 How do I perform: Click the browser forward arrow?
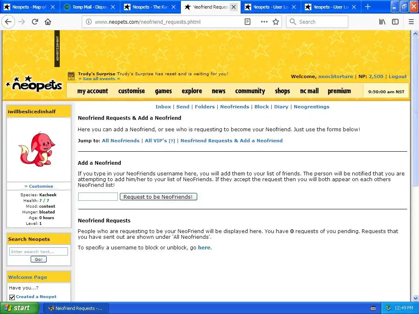[x=22, y=22]
